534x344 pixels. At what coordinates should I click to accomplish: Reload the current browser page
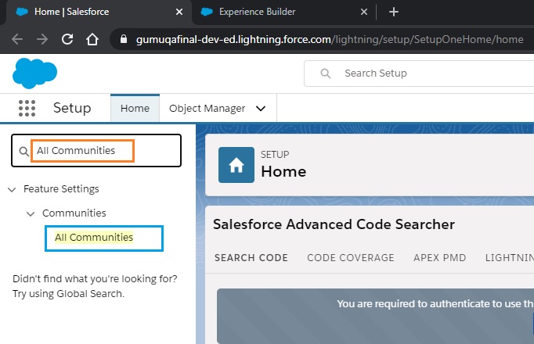67,39
